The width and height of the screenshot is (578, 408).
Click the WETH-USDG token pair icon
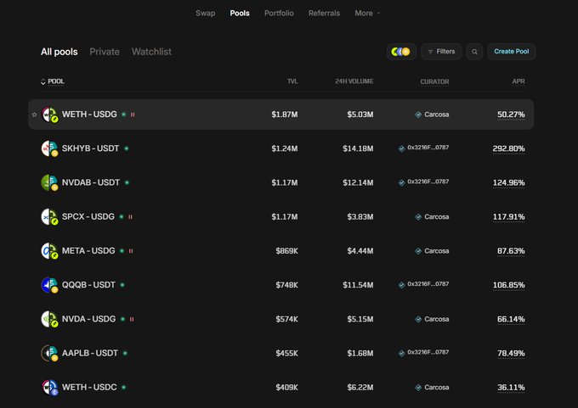tap(49, 115)
